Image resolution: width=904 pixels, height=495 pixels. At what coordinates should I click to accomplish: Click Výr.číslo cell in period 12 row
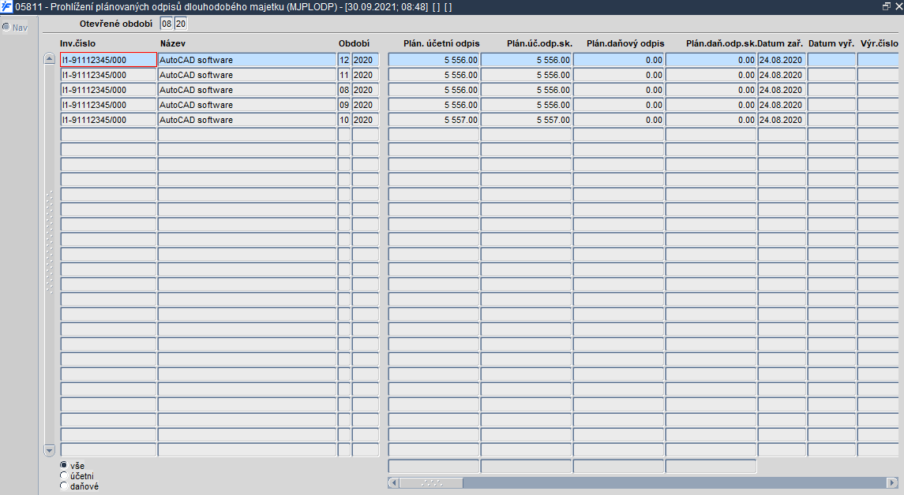[878, 60]
